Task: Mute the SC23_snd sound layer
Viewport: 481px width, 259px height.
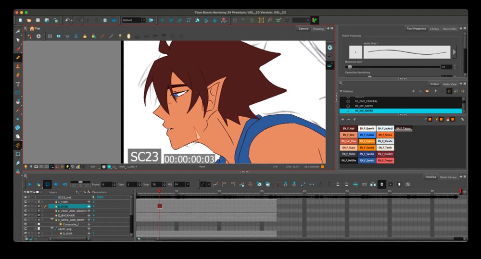Action: coord(25,197)
